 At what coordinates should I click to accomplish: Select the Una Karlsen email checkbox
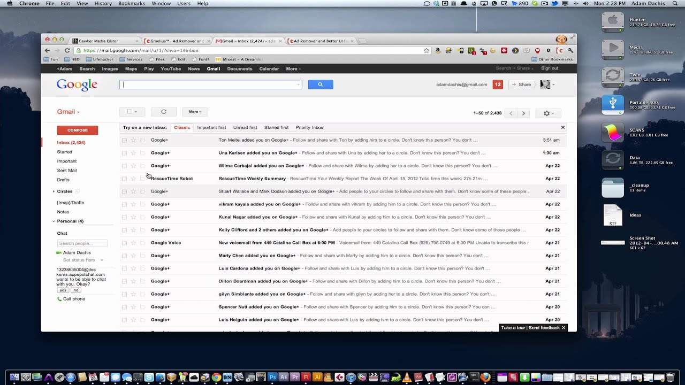(124, 153)
